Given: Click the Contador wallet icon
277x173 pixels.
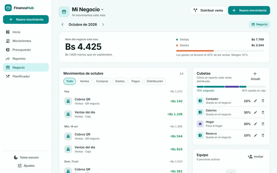Looking at the screenshot, I should (x=200, y=101).
